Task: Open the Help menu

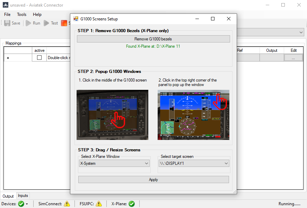Action: click(x=37, y=15)
